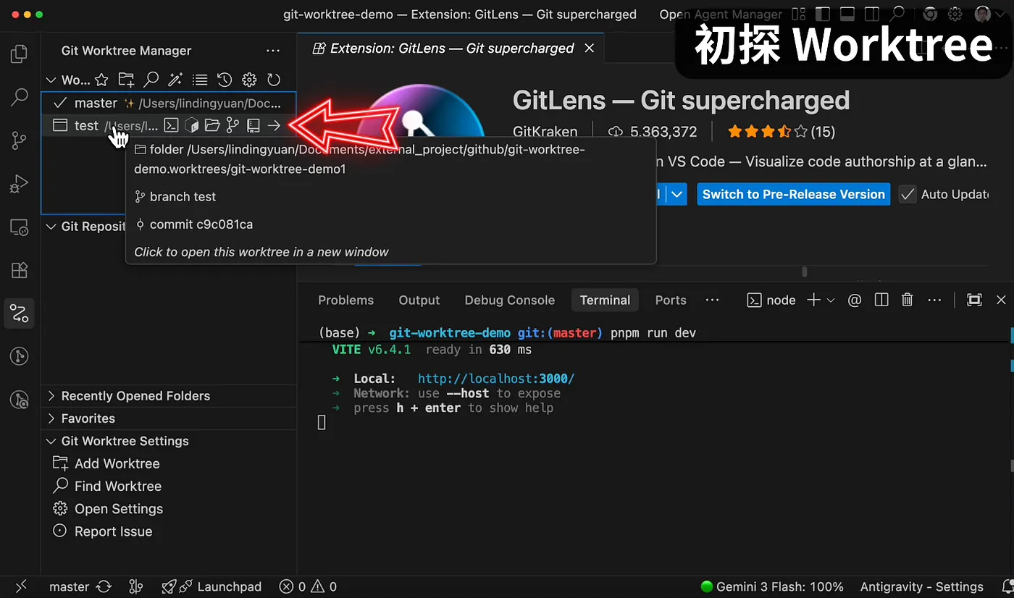The width and height of the screenshot is (1014, 598).
Task: Click the arrow icon on the test worktree row
Action: (x=274, y=126)
